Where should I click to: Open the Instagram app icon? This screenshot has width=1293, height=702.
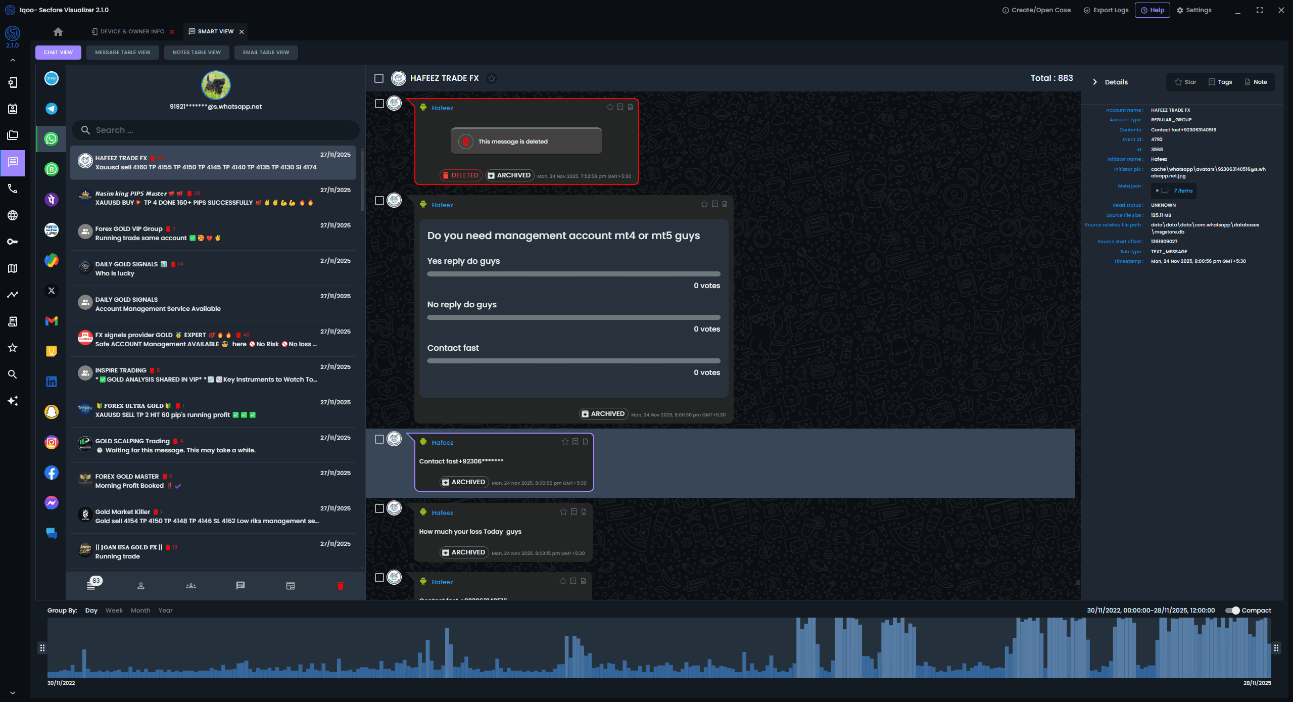[52, 442]
